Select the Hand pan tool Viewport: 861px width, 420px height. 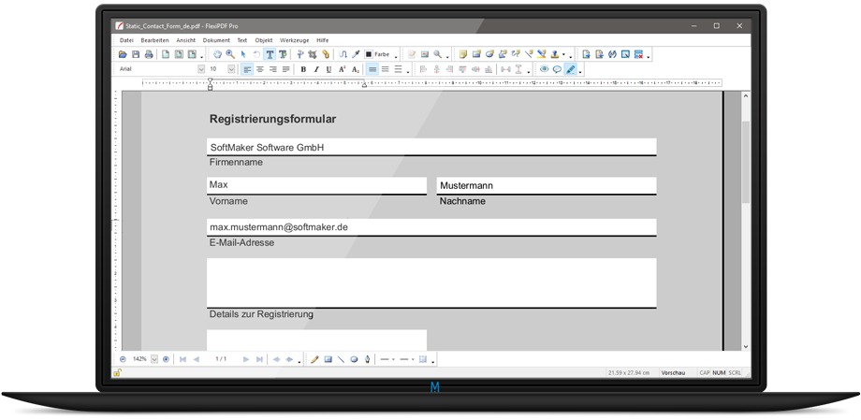pos(217,55)
